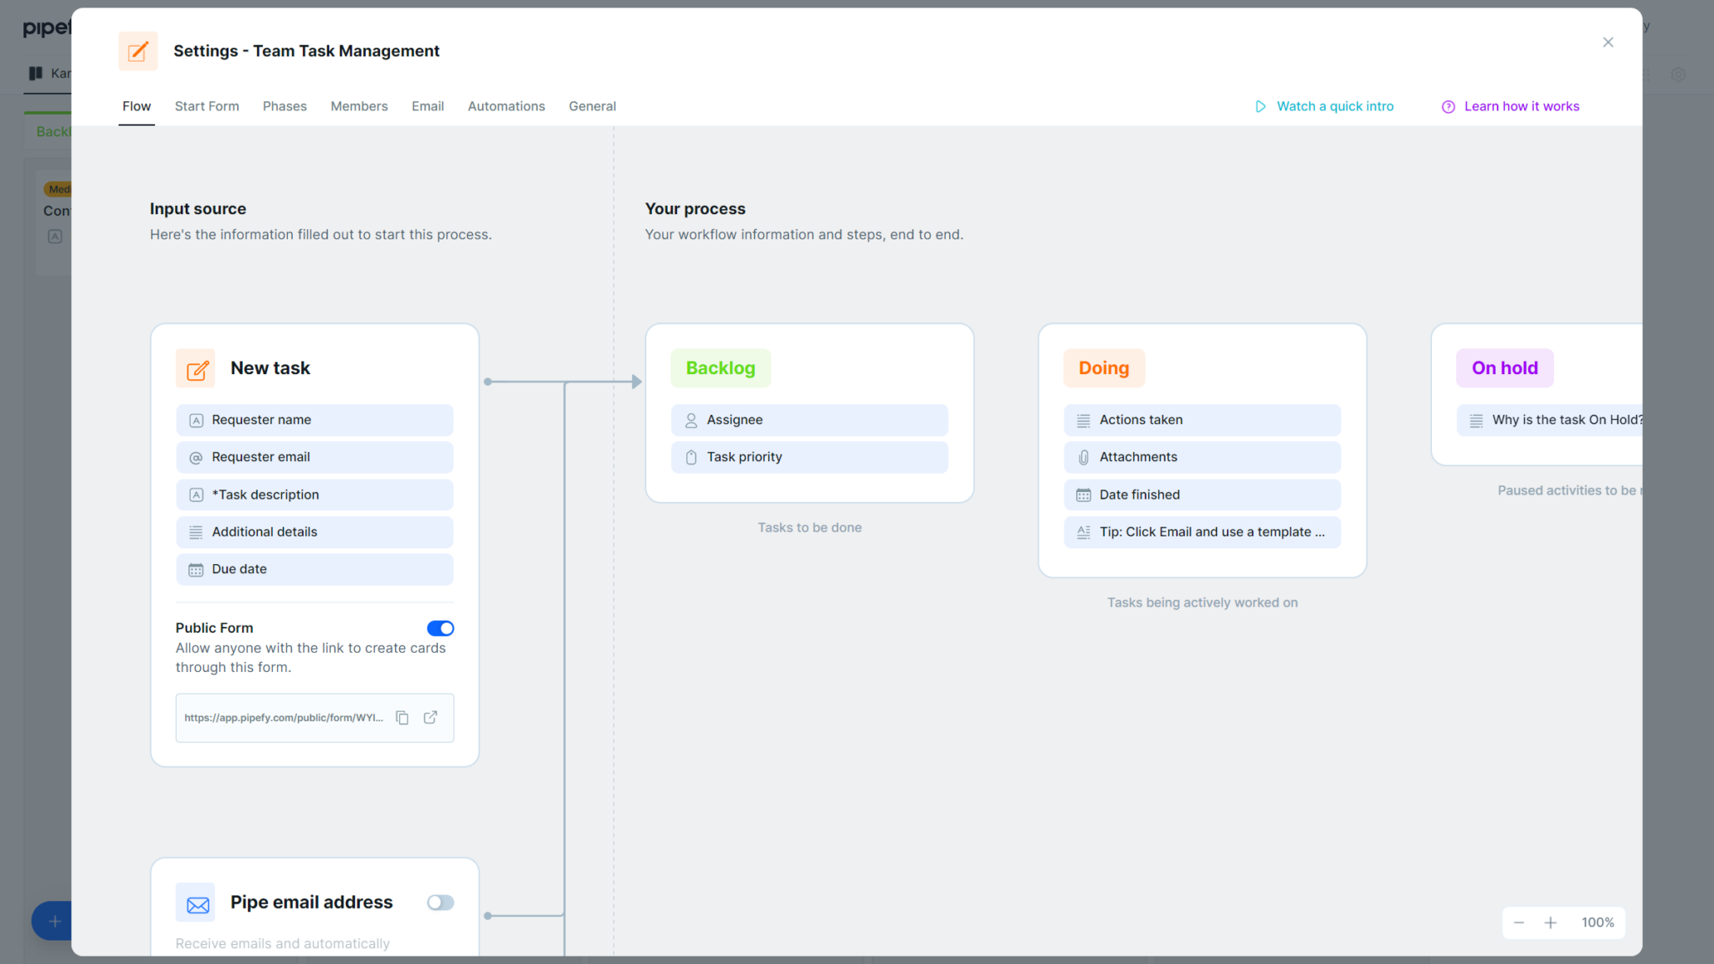
Task: Click Watch a quick intro
Action: pos(1335,106)
